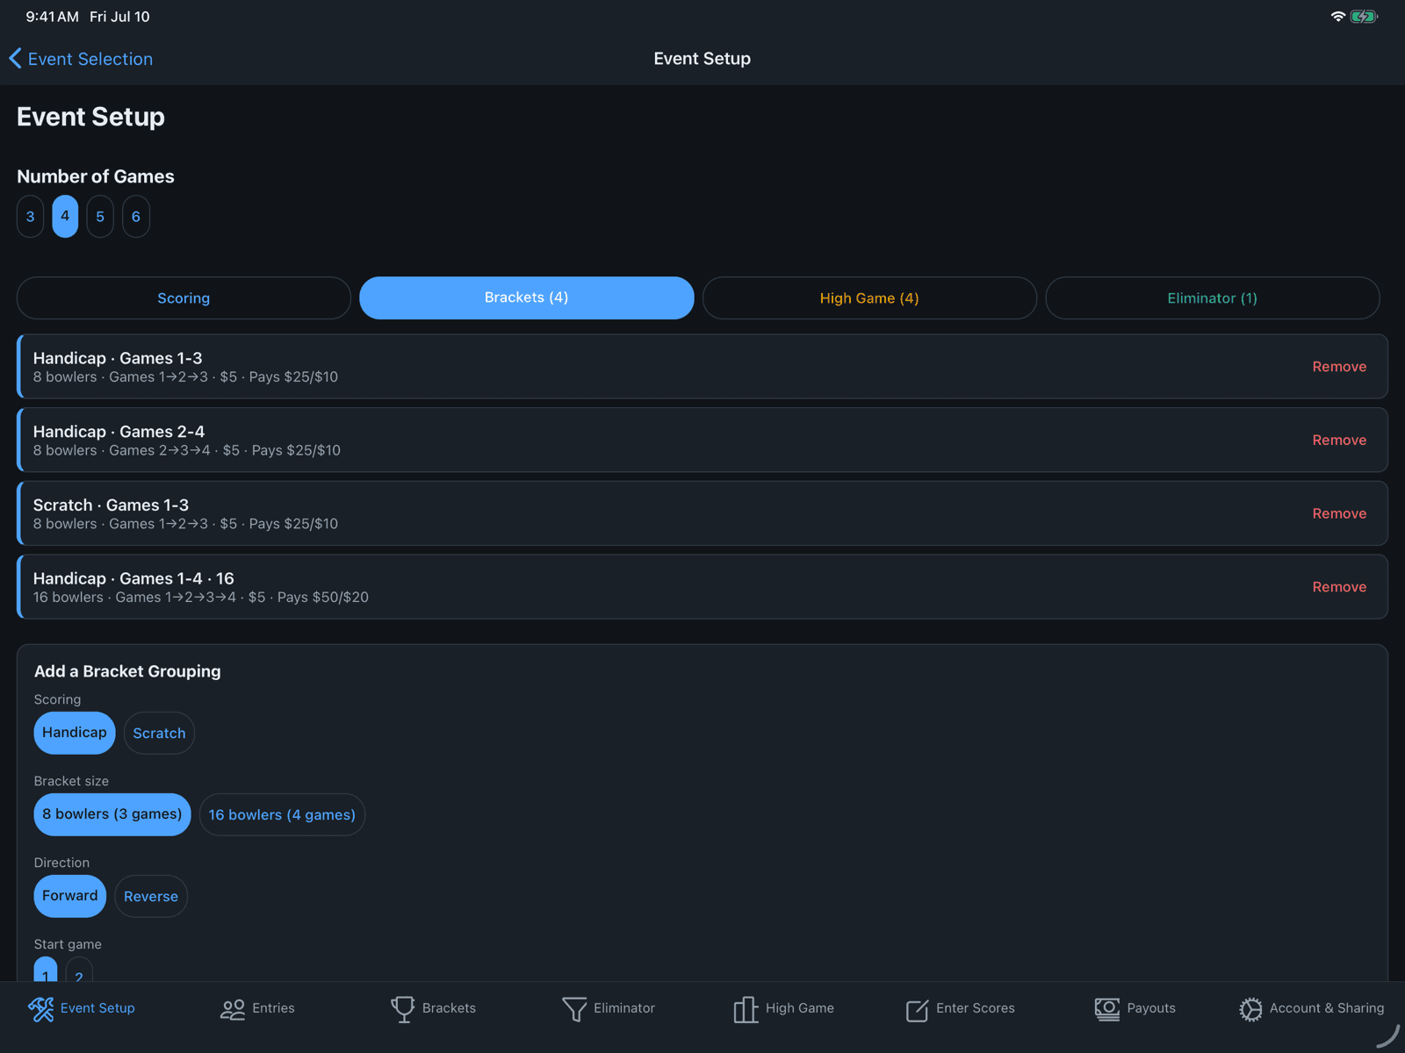Remove the Scratch Games 1-3 bracket
1405x1053 pixels.
point(1339,513)
